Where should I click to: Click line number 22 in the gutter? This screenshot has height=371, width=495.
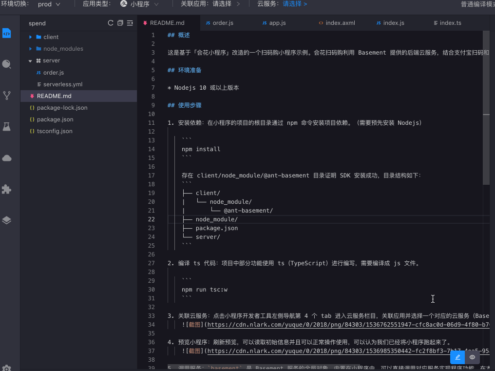pyautogui.click(x=152, y=219)
